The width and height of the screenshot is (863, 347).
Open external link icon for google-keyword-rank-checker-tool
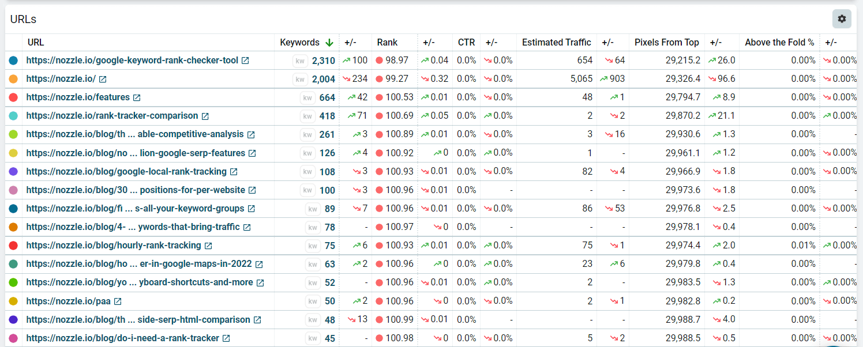245,61
